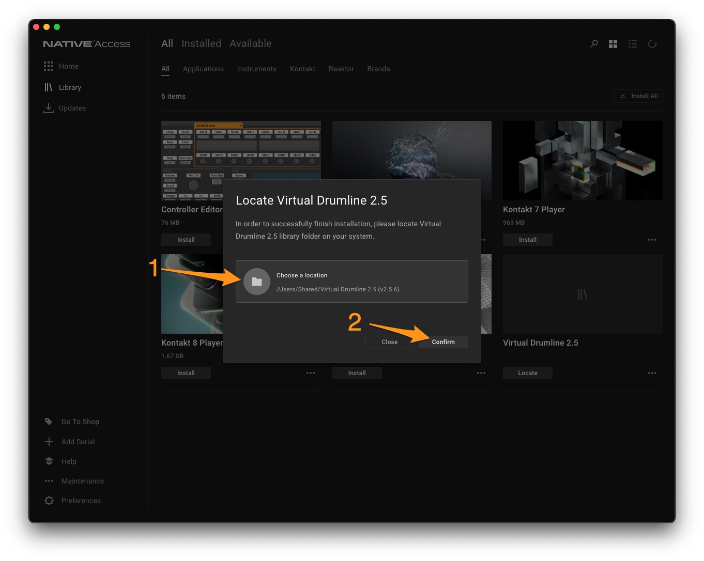Confirm the chosen library location
The height and width of the screenshot is (561, 704).
point(443,342)
